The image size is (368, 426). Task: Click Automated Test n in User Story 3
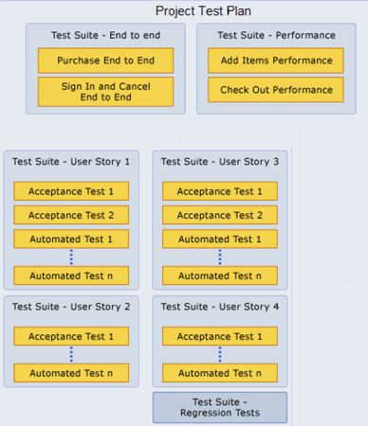[x=220, y=275]
